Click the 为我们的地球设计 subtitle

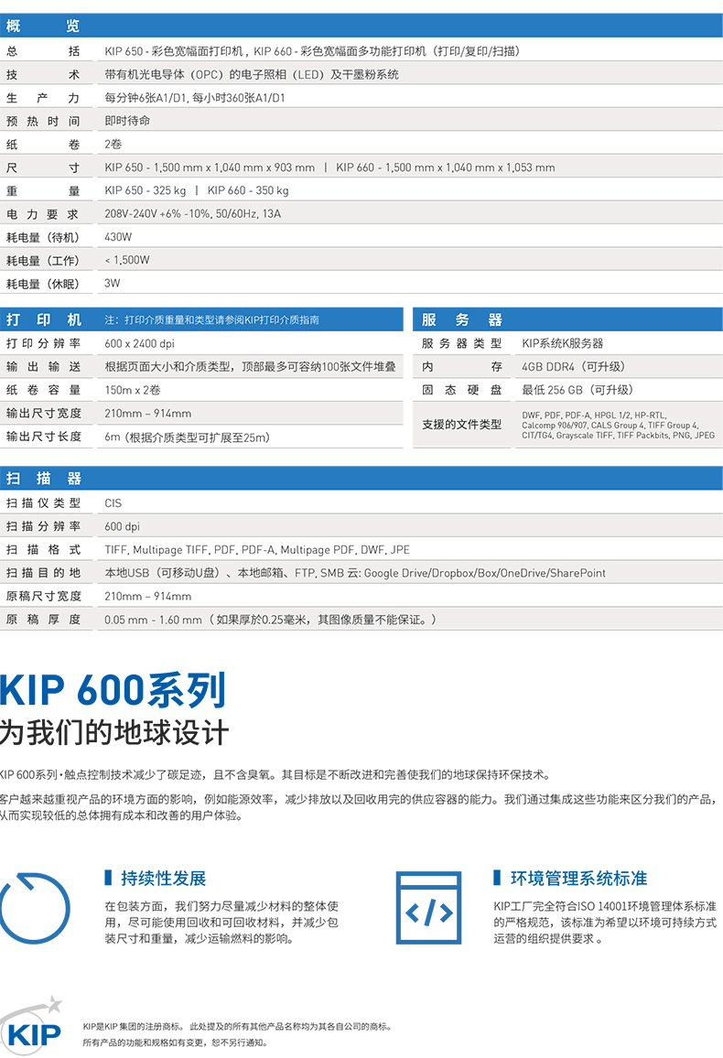114,732
